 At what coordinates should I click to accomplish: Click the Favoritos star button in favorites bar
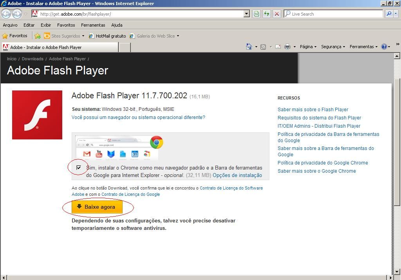(x=14, y=36)
